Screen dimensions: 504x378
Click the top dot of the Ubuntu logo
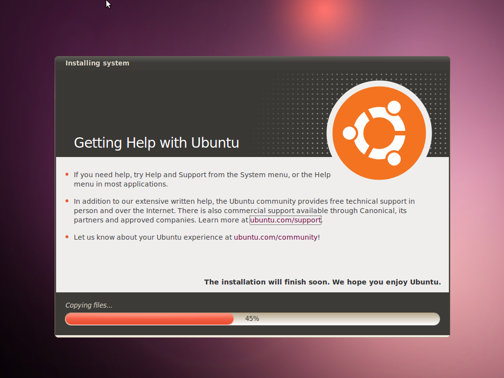pos(394,107)
